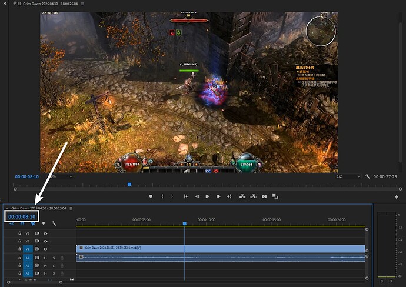Step forward one frame

218,196
